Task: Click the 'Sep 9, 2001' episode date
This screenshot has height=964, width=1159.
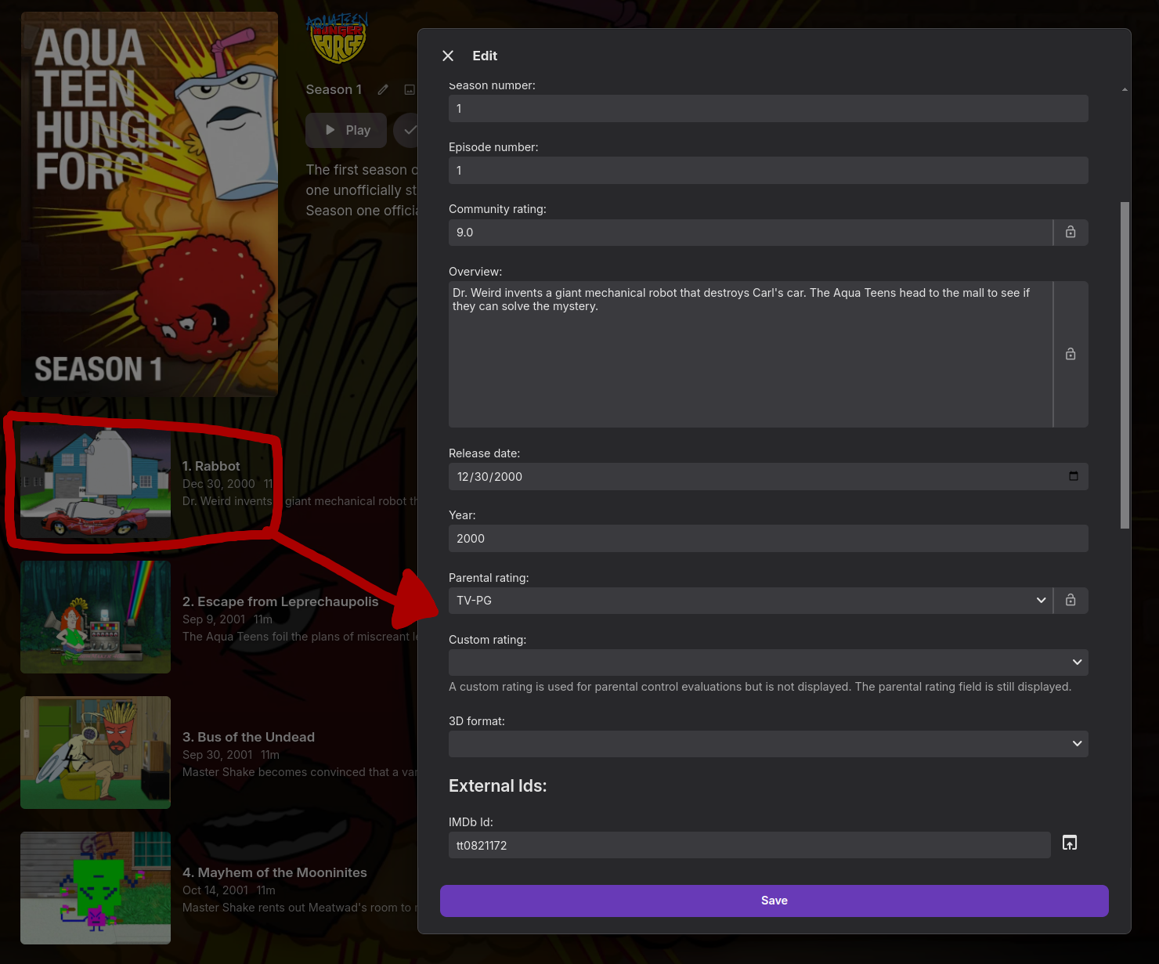Action: tap(214, 619)
